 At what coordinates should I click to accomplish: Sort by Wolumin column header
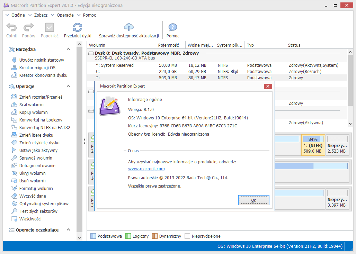point(122,45)
